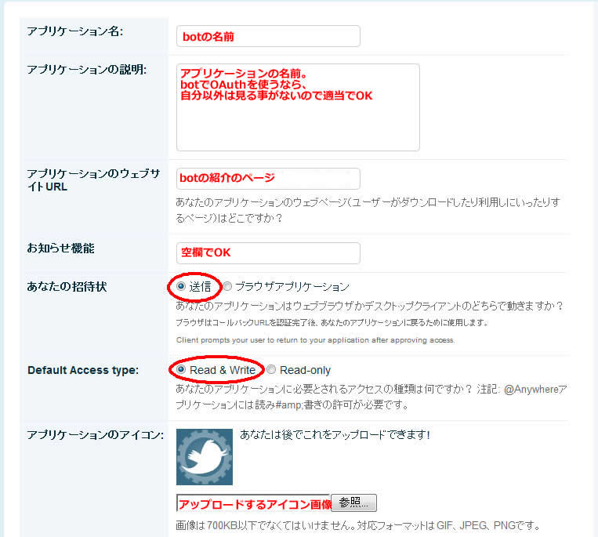The image size is (598, 537).
Task: Click the アプリケーション名 input field
Action: click(268, 36)
